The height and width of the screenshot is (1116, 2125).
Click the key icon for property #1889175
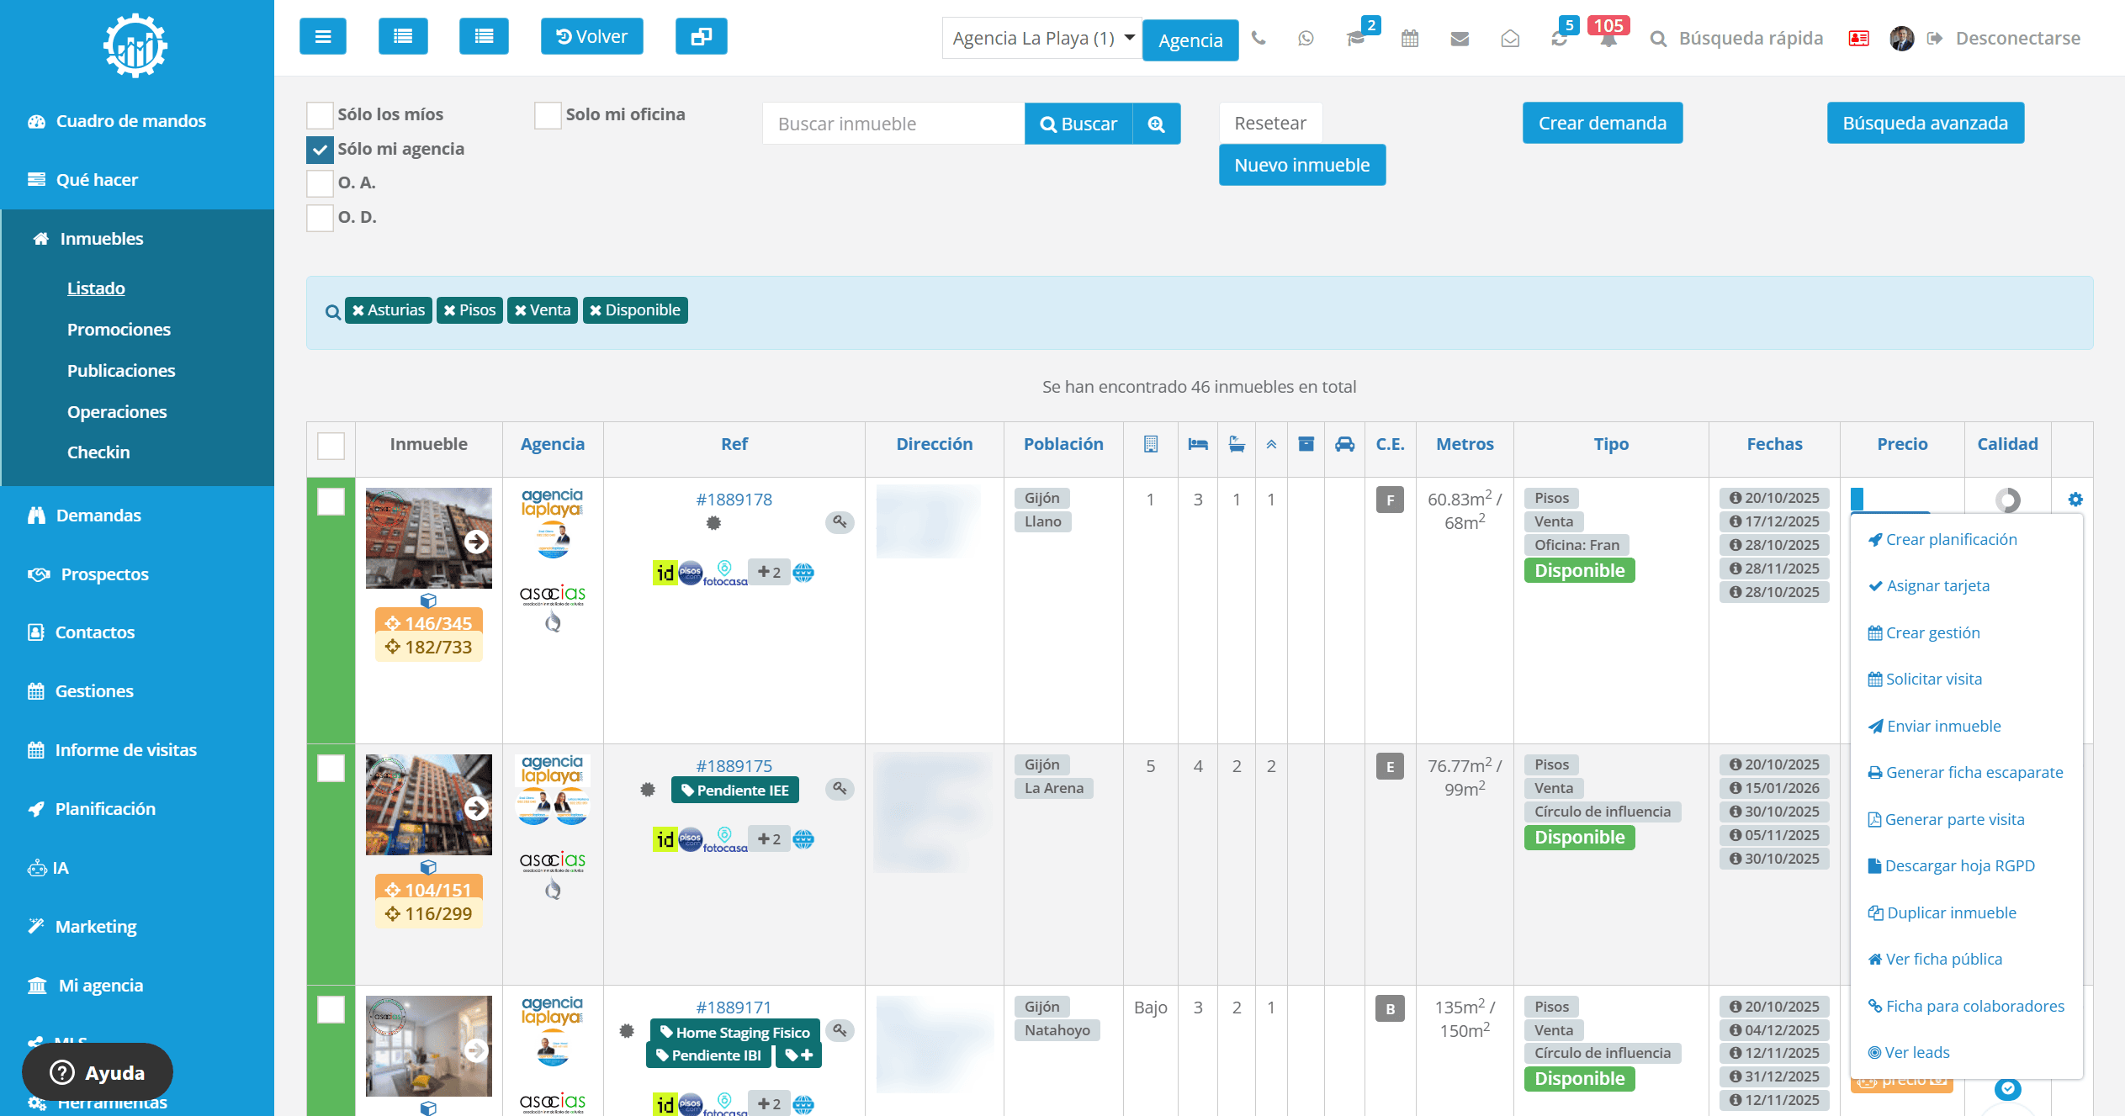(x=840, y=788)
